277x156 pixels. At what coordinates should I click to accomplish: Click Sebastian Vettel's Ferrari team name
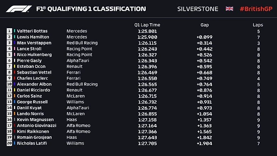[x=74, y=72]
